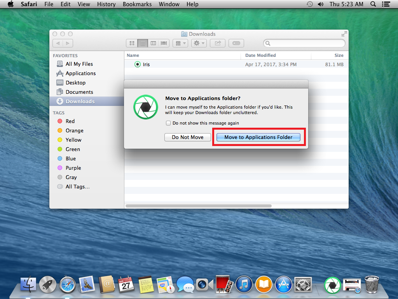Open Calendar from the Dock
398x299 pixels.
126,284
